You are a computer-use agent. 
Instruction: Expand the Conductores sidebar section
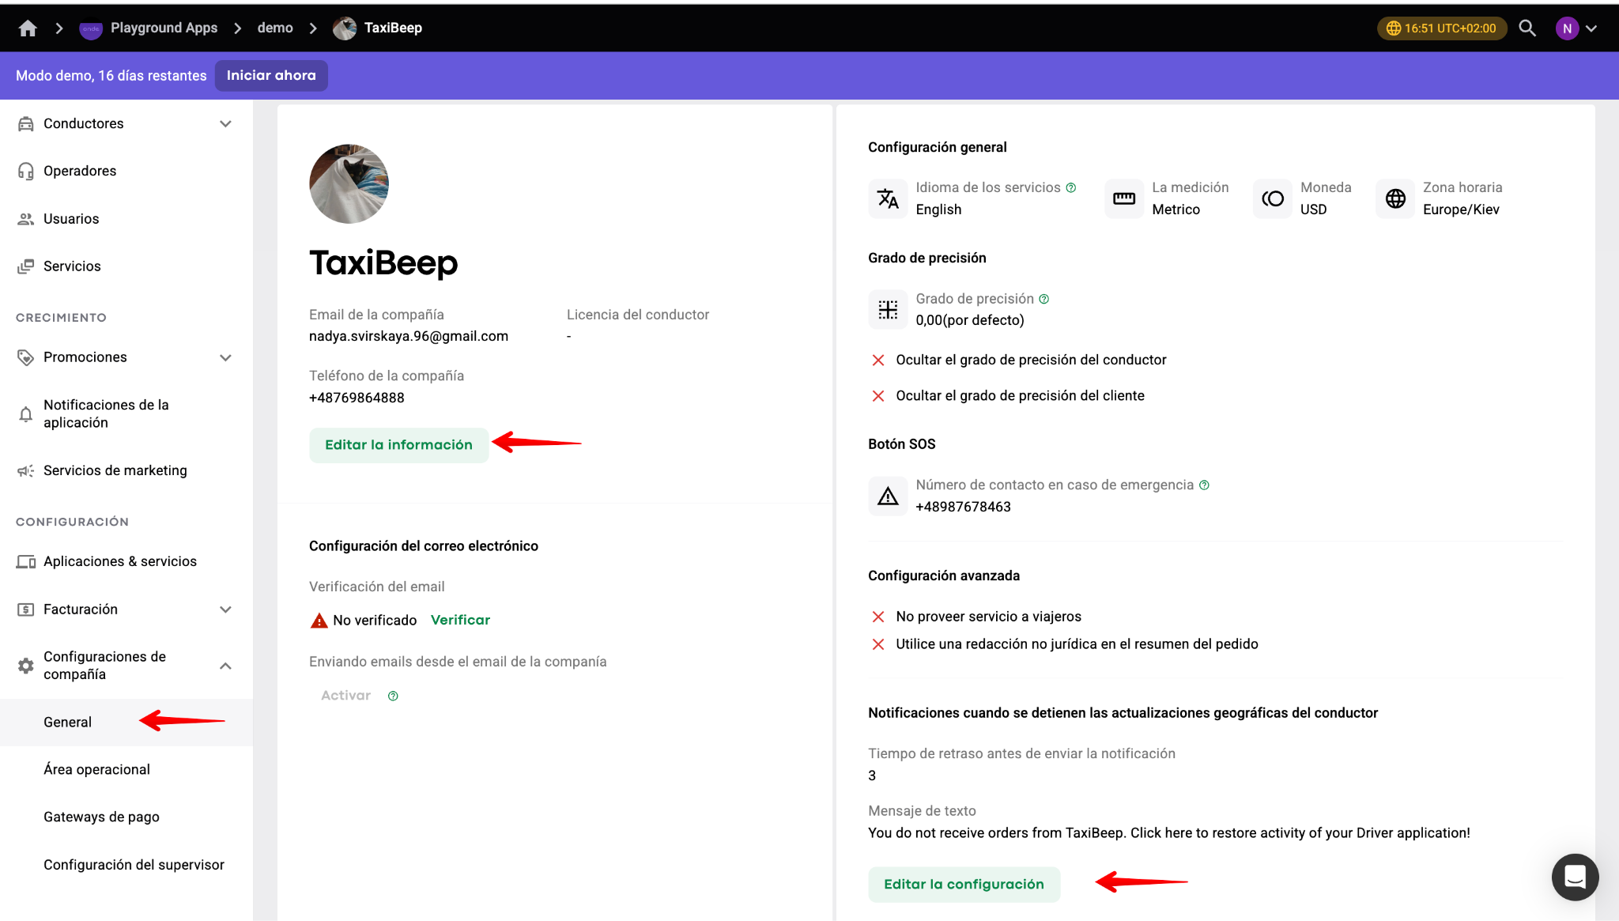pyautogui.click(x=225, y=123)
